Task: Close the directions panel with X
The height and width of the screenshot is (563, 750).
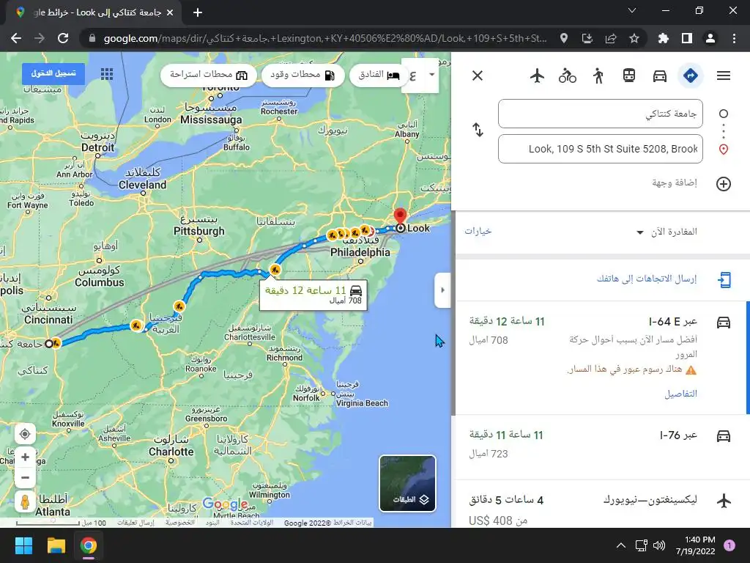Action: coord(478,76)
